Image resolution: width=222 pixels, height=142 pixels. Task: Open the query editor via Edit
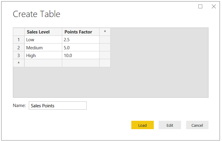pos(170,125)
